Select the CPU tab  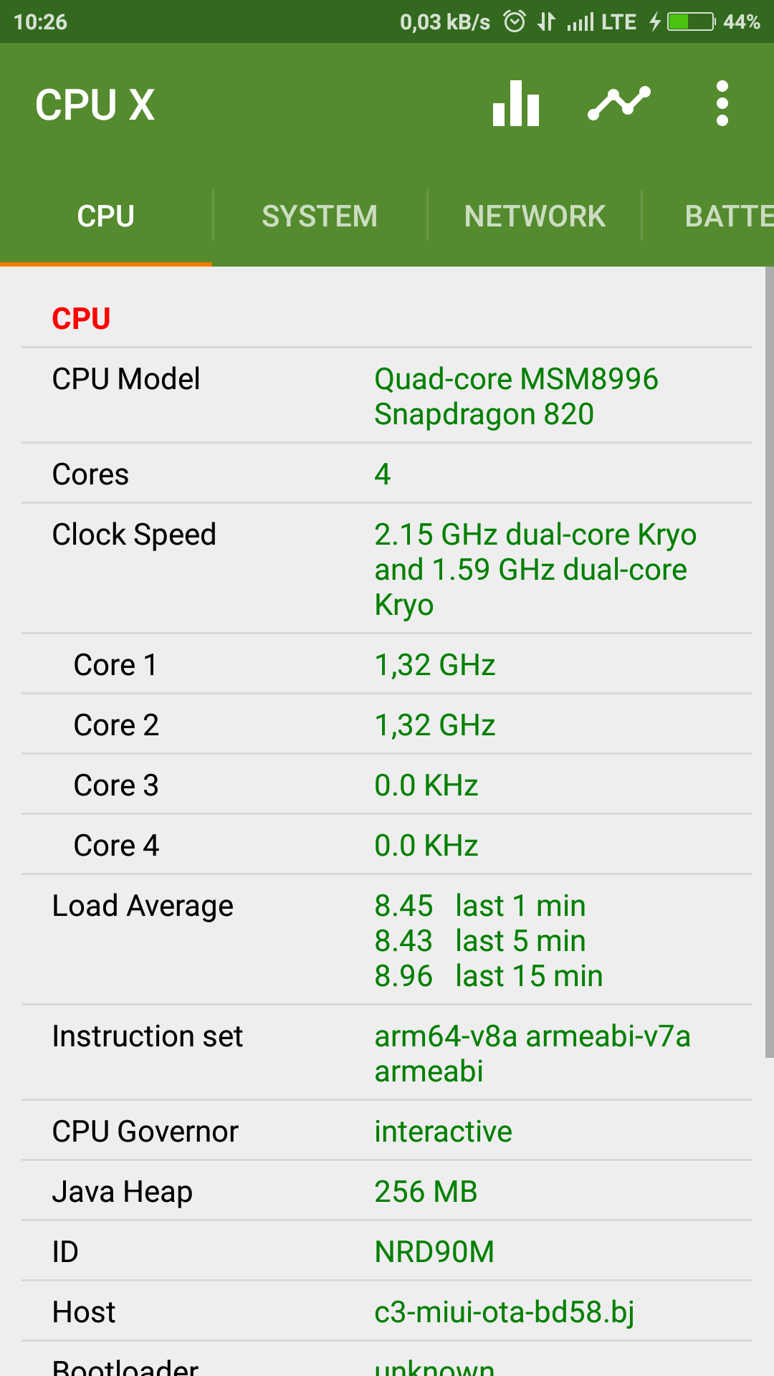106,216
